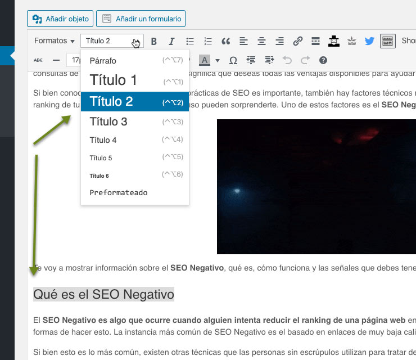
Task: Toggle bold formatting
Action: [153, 41]
